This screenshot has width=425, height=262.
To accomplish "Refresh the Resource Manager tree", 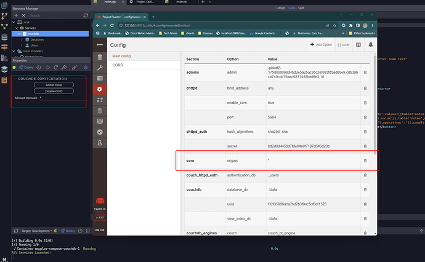I will [86, 15].
